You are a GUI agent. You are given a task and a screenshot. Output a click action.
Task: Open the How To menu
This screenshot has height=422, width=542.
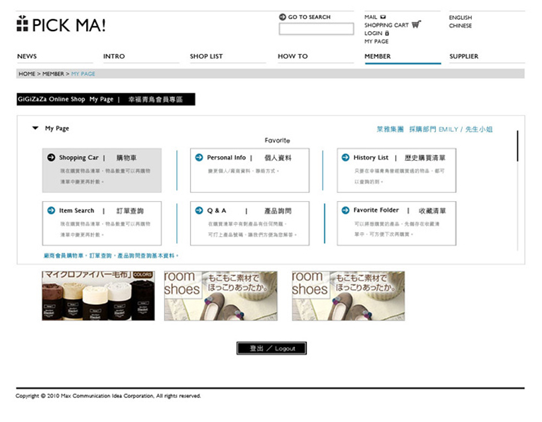[x=292, y=56]
